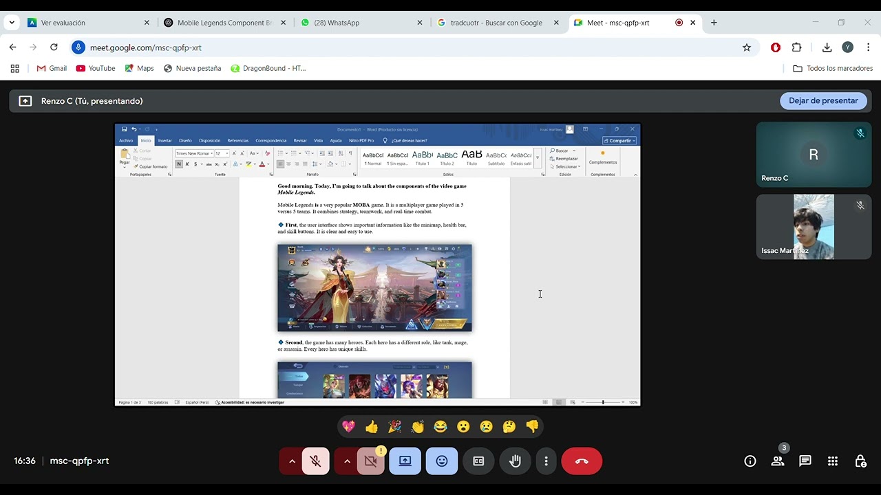Open a new browser tab

click(714, 23)
